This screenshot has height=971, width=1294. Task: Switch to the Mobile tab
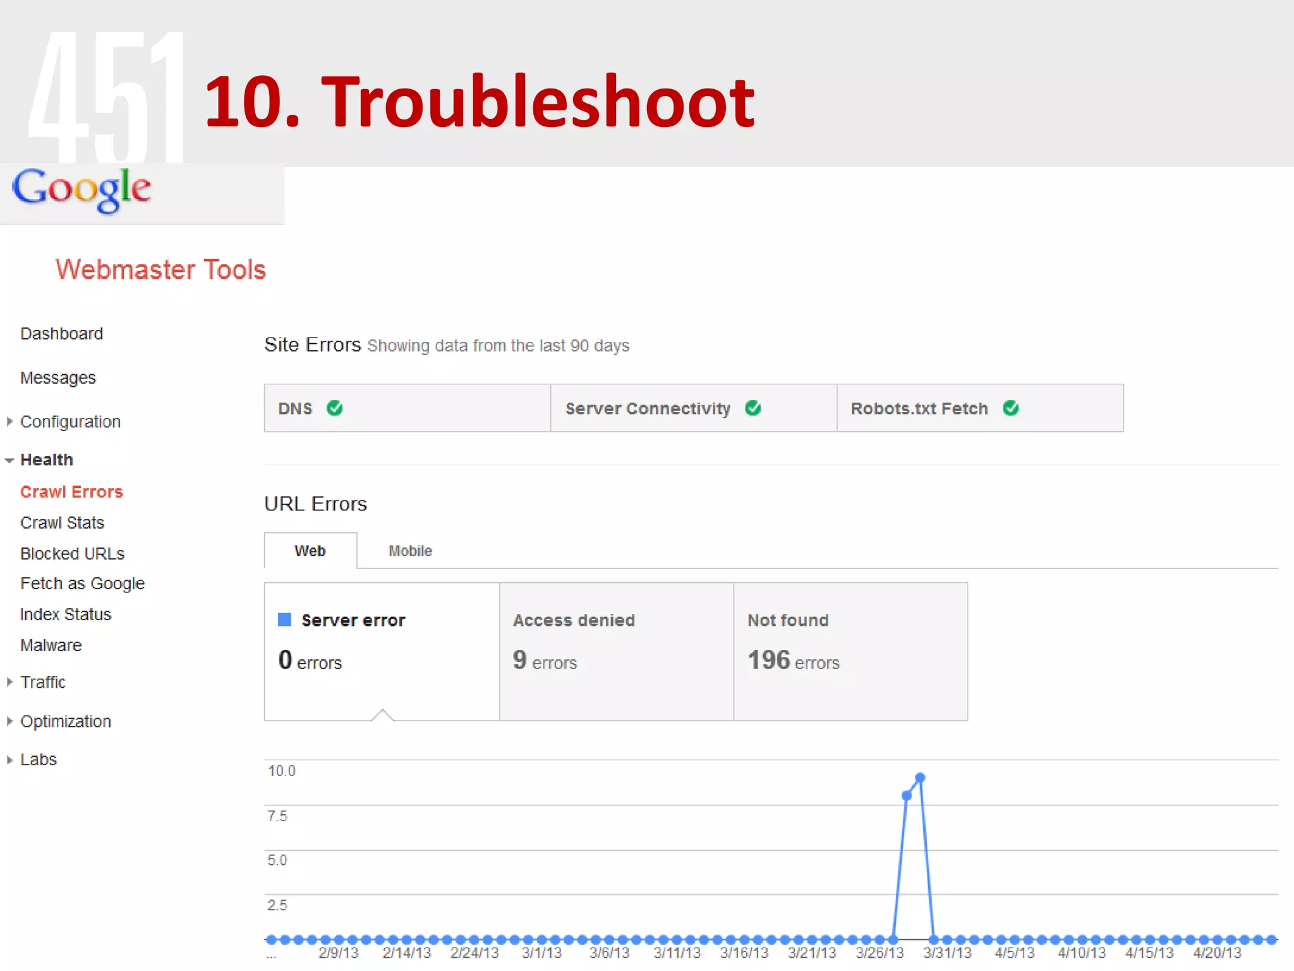click(410, 551)
